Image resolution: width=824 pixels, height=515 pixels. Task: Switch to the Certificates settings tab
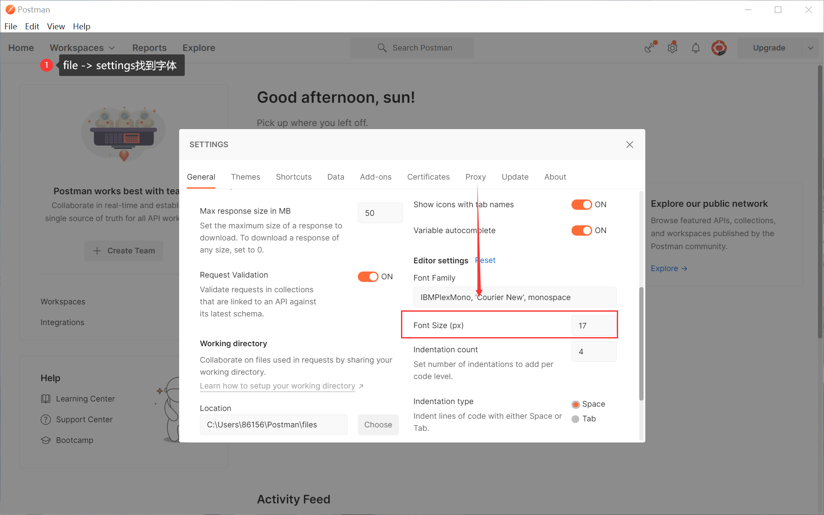(x=428, y=177)
